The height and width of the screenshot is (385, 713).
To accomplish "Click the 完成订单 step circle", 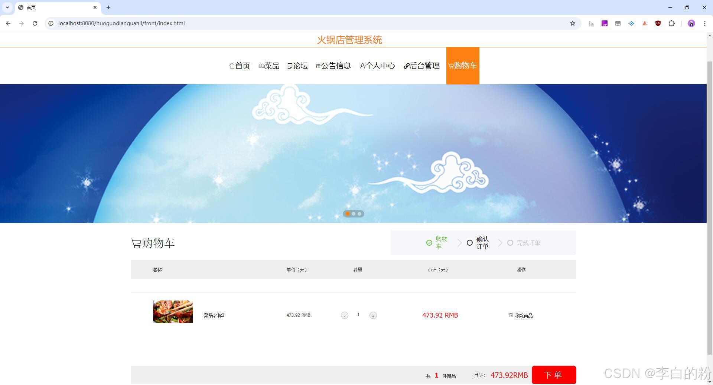I will [510, 243].
